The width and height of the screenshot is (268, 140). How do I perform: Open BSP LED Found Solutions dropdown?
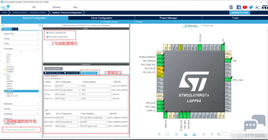coord(94,126)
